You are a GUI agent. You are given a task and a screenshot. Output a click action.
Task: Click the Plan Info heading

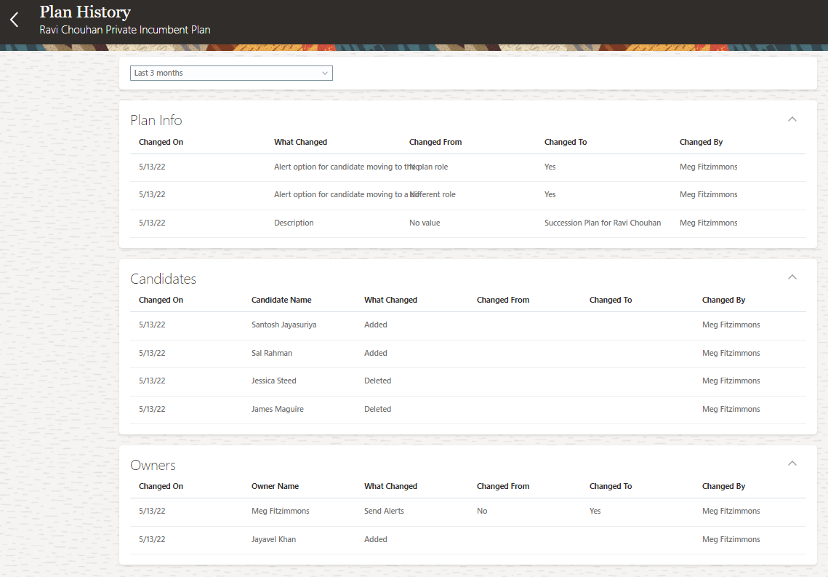click(x=156, y=121)
